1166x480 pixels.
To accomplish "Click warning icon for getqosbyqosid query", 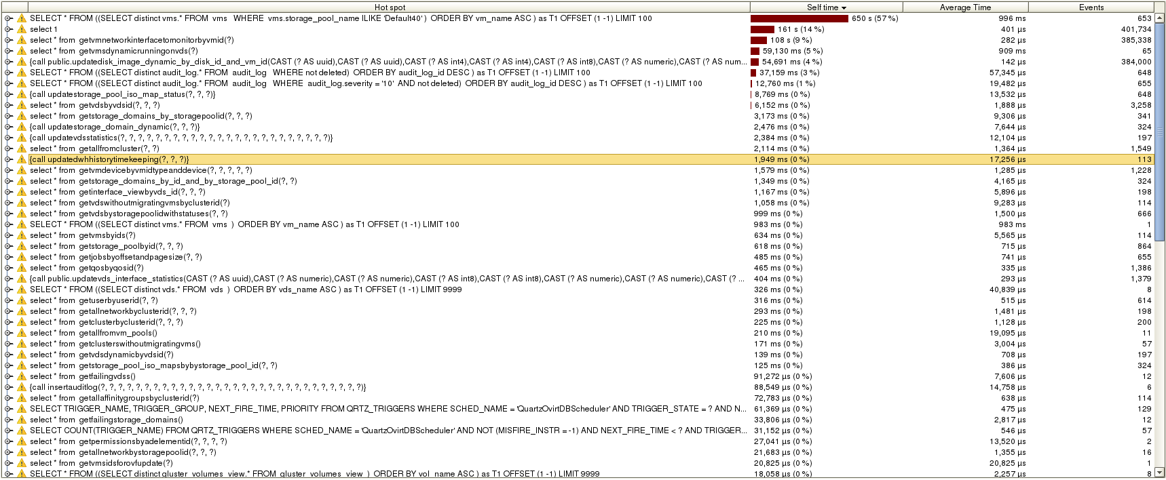I will coord(22,268).
